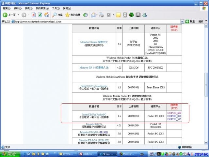Open the Monster Chinese 怪獸中文 link
Screen dimensions: 209x157
point(94,42)
